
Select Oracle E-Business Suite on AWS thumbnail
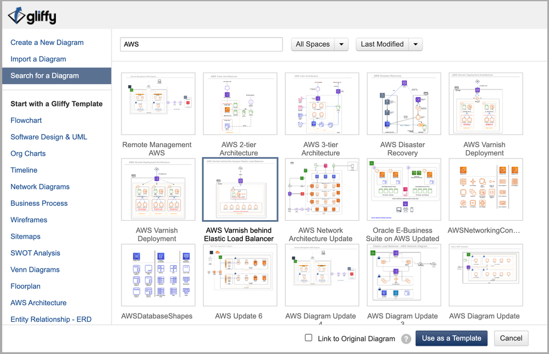(x=404, y=189)
